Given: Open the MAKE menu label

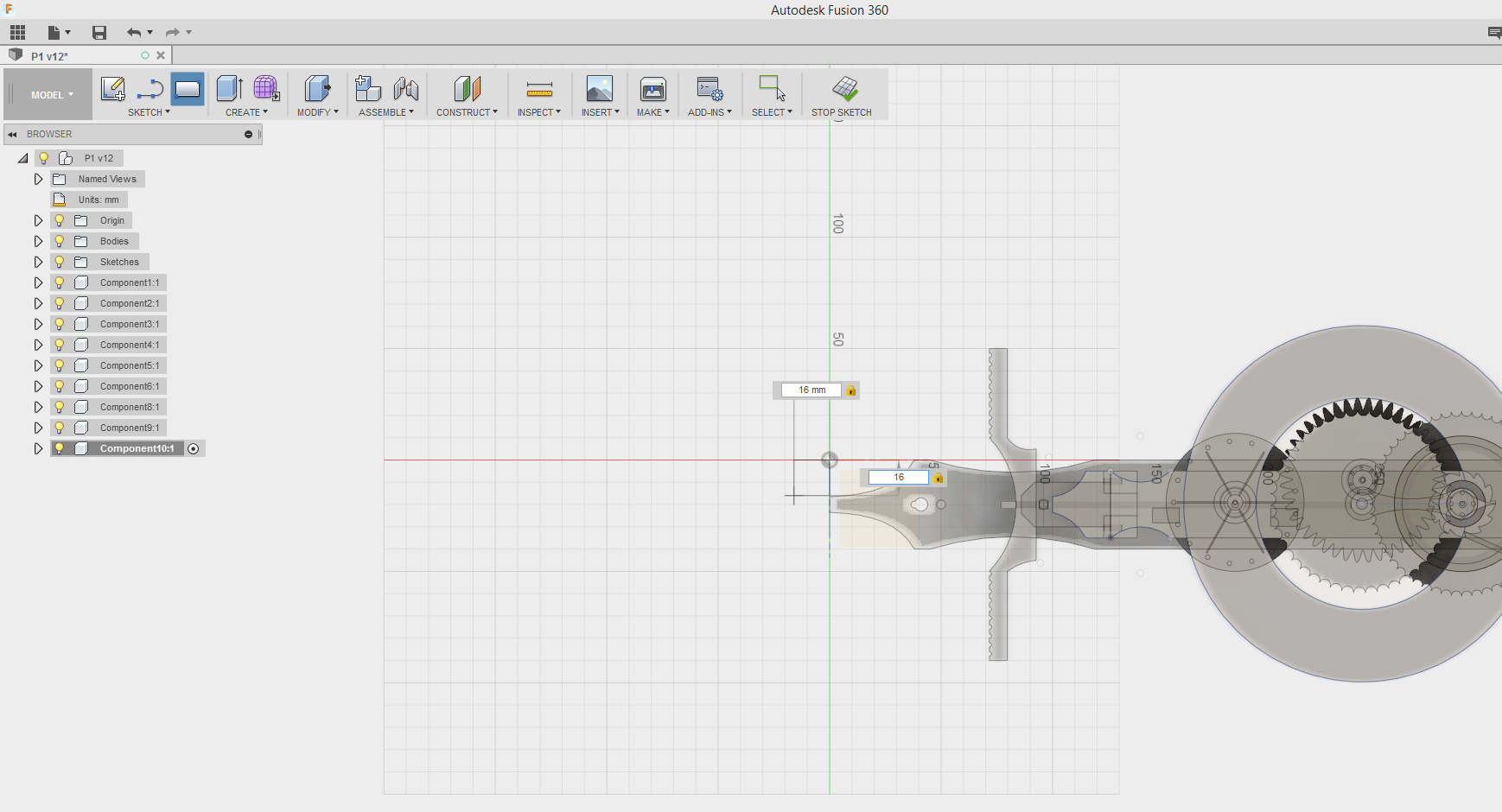Looking at the screenshot, I should [653, 112].
